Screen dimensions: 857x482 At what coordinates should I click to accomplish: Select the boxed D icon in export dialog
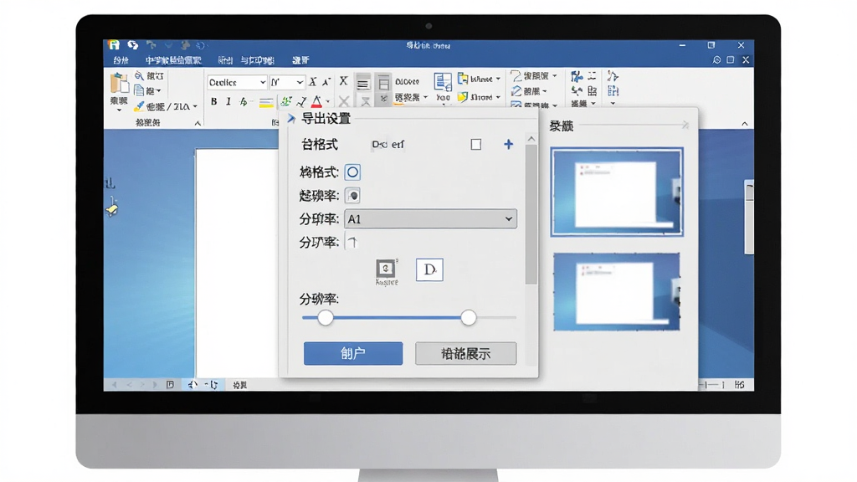click(x=429, y=270)
